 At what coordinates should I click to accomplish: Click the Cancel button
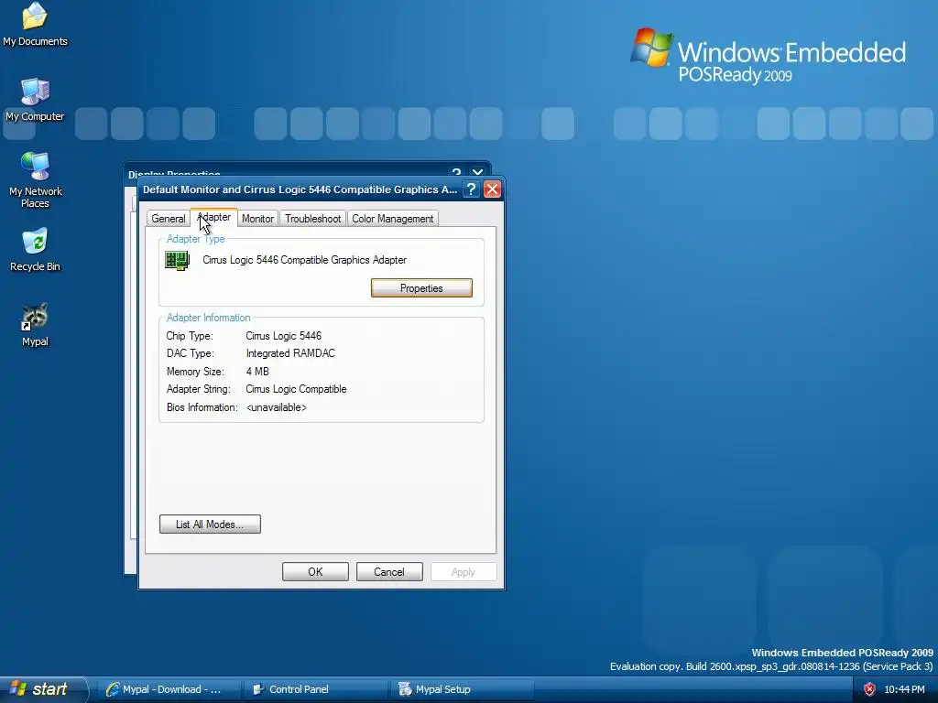(x=389, y=572)
